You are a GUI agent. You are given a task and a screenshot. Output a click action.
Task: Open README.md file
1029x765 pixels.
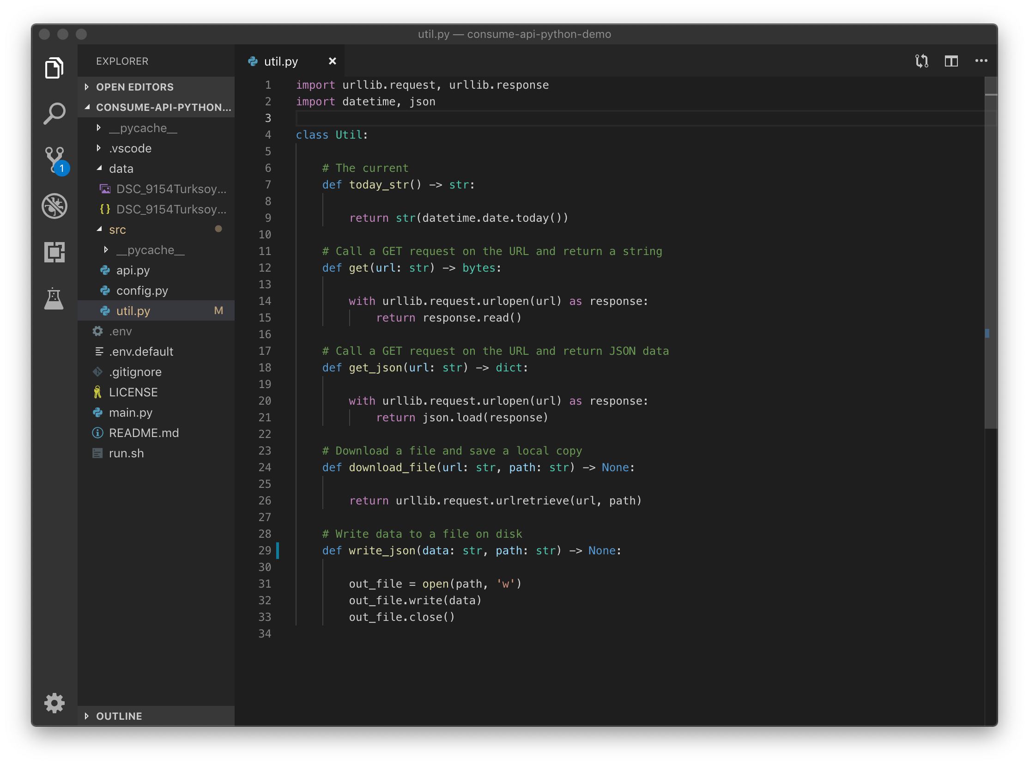click(144, 433)
